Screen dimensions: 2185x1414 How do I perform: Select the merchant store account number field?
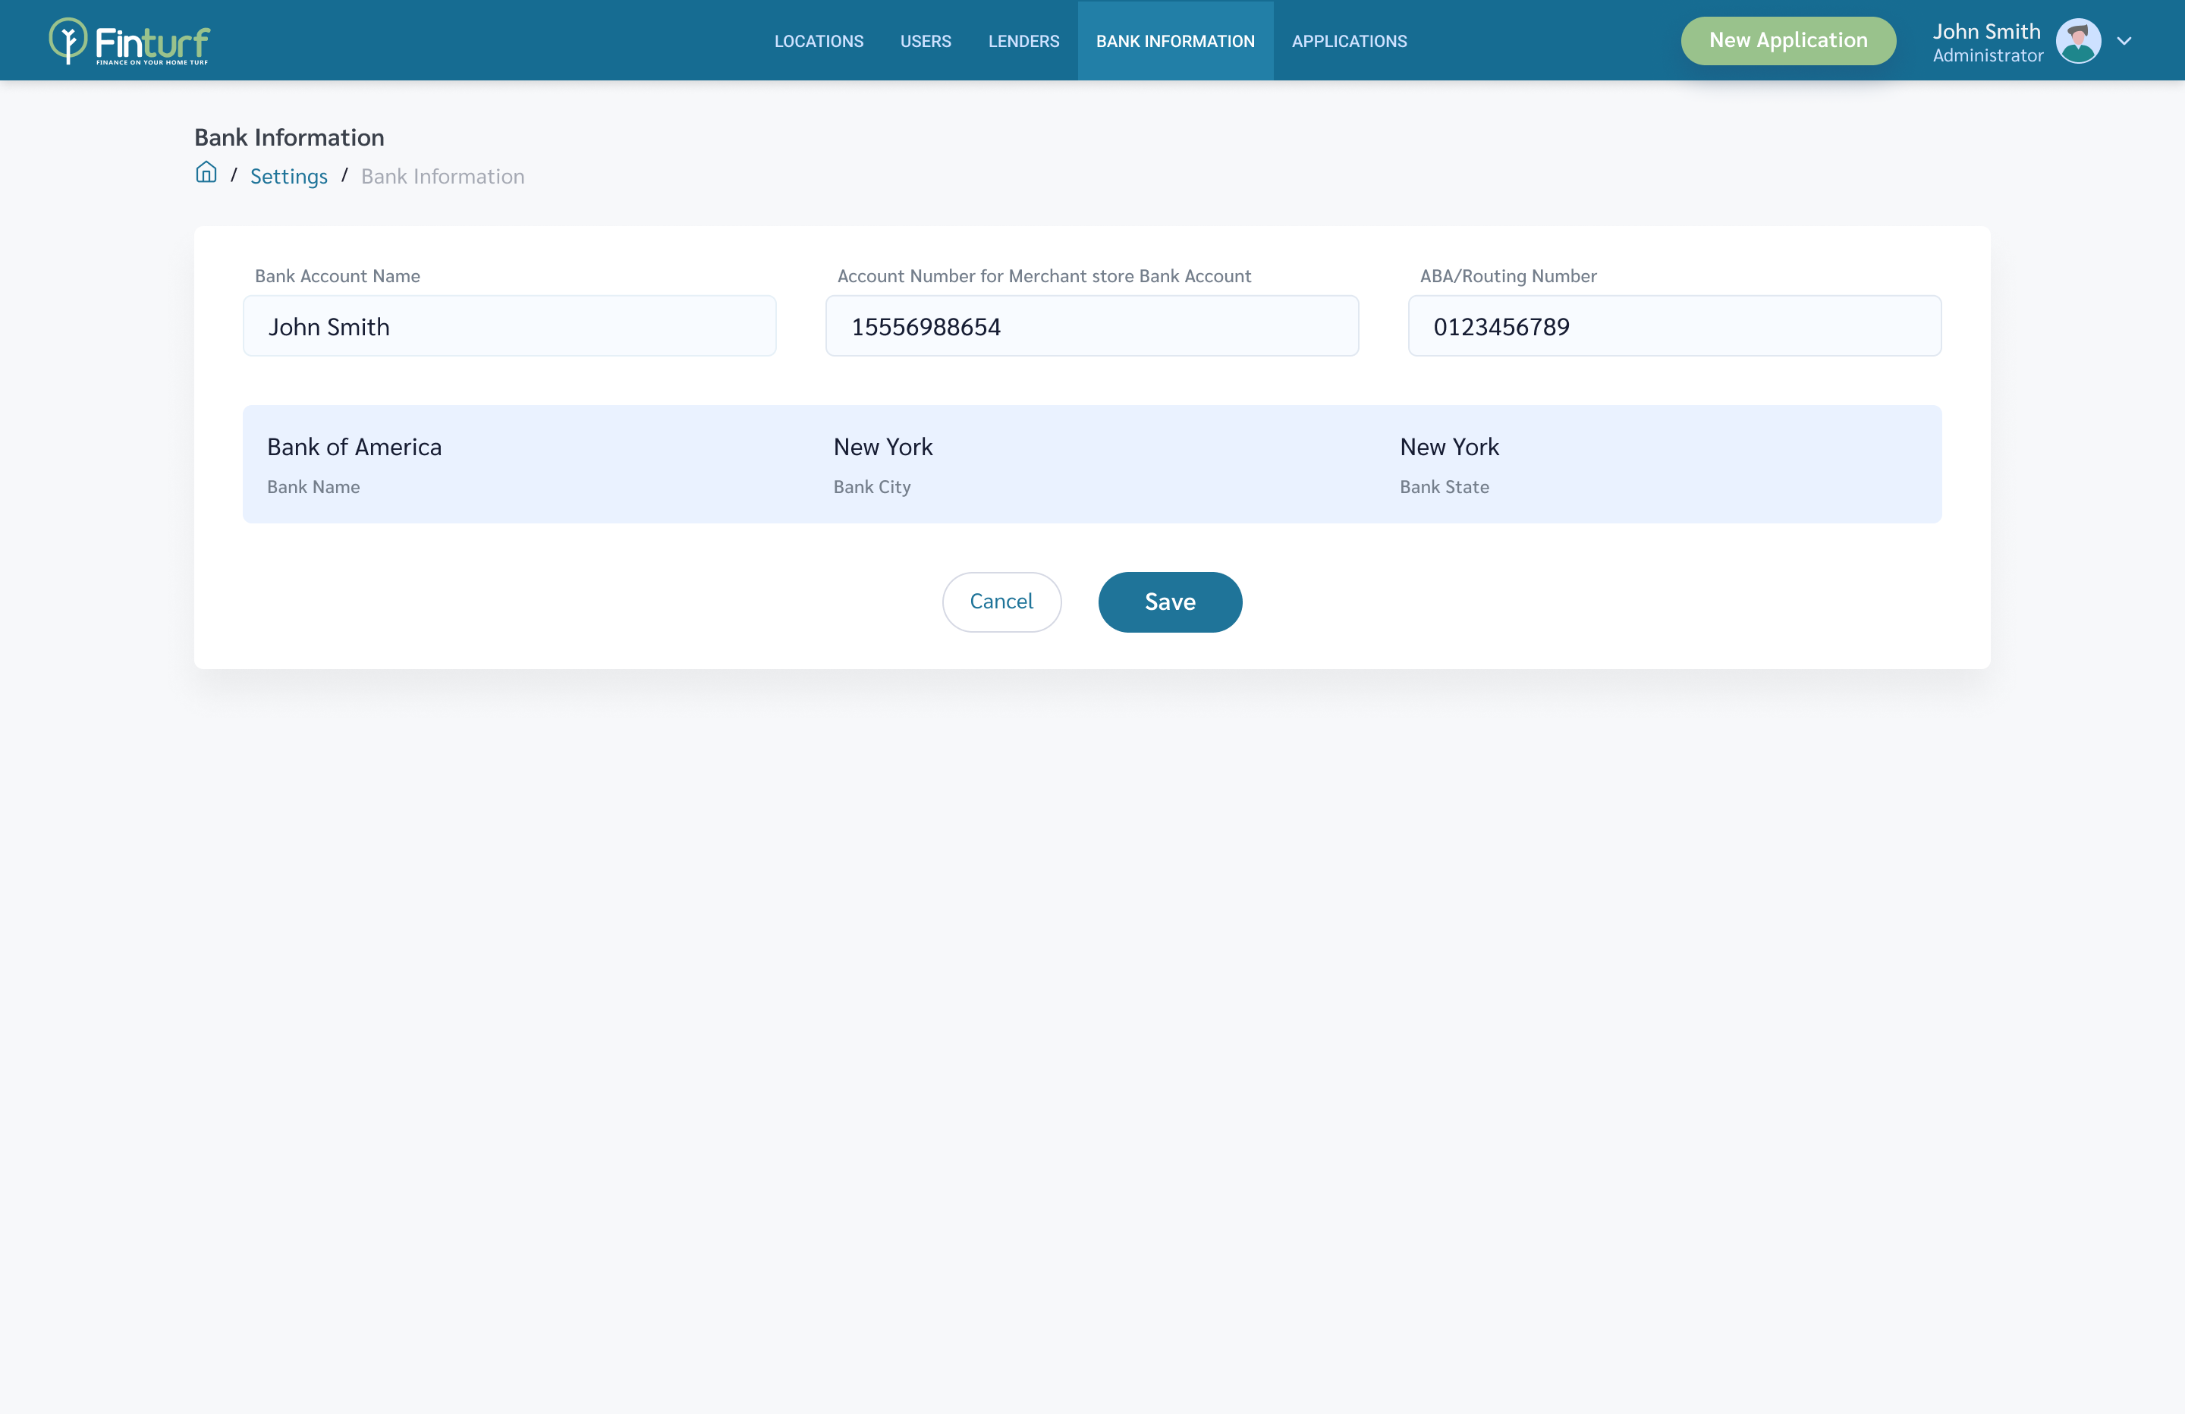click(x=1092, y=326)
